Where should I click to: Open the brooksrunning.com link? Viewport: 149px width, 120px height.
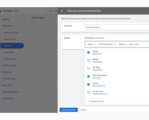pos(100,94)
